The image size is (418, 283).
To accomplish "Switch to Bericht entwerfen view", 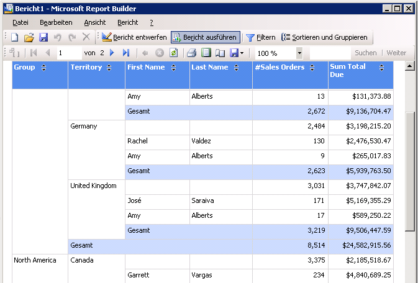I will coord(134,38).
